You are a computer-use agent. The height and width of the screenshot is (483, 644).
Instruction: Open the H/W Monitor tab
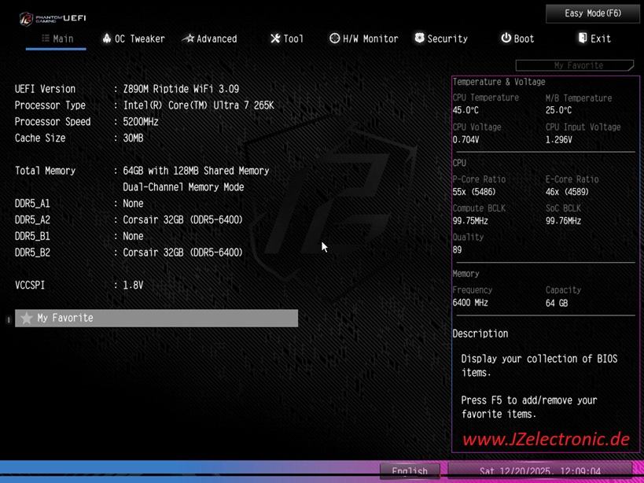click(364, 39)
